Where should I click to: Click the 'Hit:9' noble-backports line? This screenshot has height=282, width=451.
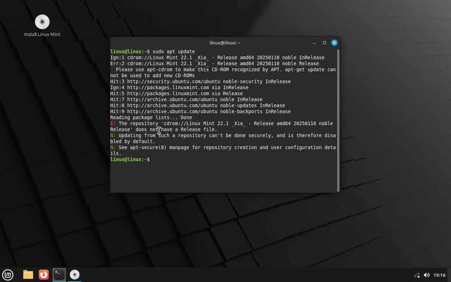coord(200,111)
